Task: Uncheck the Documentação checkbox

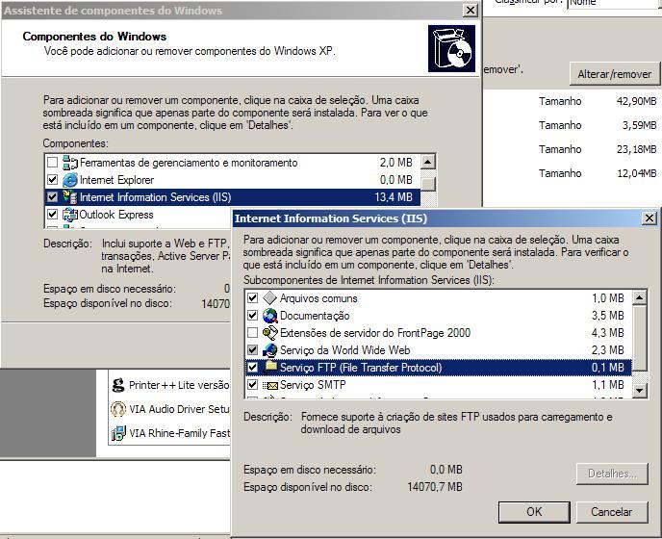Action: point(253,316)
